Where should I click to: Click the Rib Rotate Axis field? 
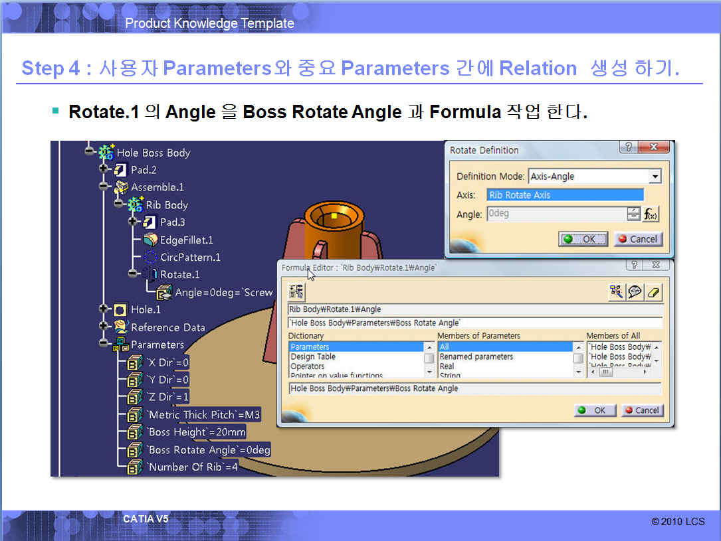(x=565, y=195)
